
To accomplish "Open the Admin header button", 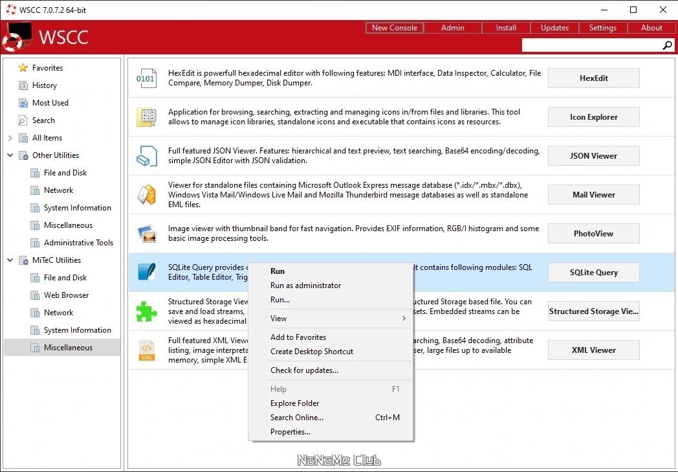I will (x=453, y=28).
